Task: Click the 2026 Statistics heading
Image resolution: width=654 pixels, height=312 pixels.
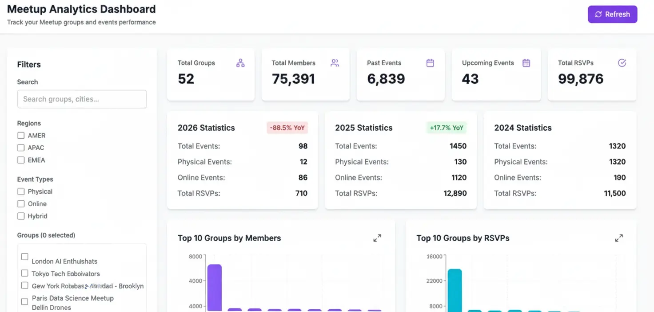Action: pos(206,128)
